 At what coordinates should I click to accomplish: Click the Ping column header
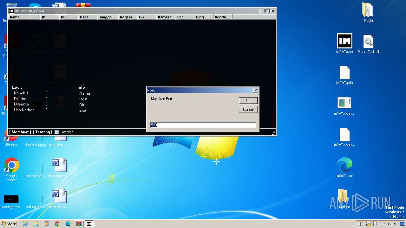(x=204, y=17)
